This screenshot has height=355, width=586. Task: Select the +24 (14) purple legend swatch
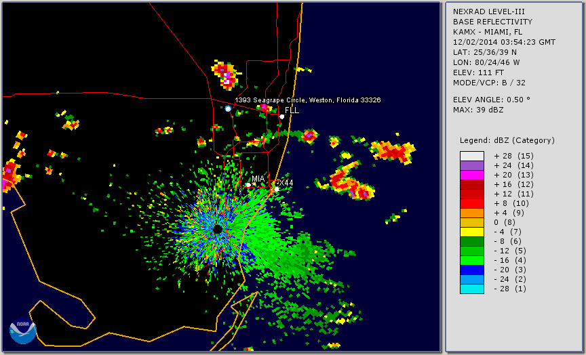coord(472,165)
